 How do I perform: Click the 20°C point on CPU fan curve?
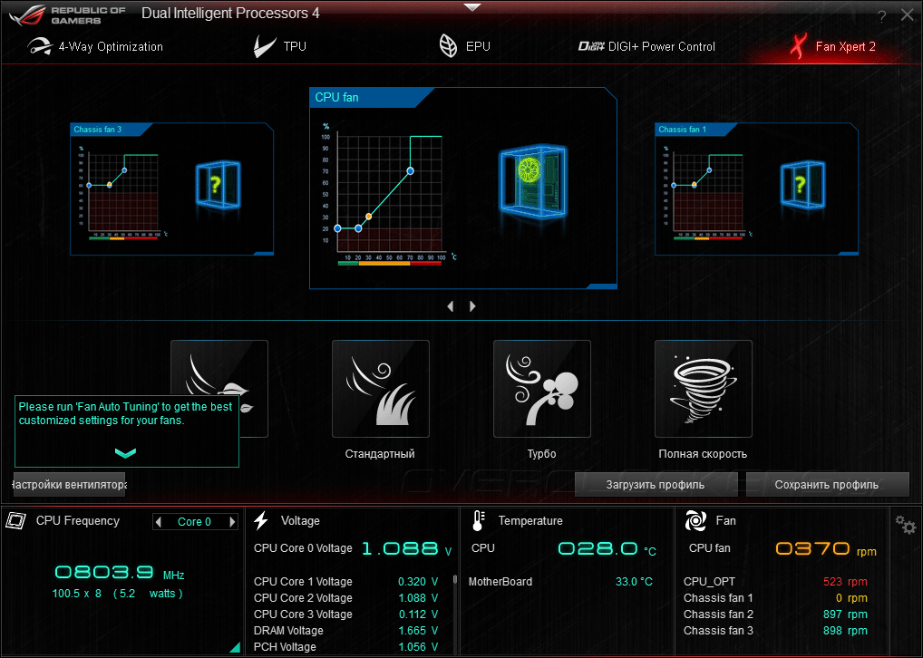pyautogui.click(x=358, y=228)
